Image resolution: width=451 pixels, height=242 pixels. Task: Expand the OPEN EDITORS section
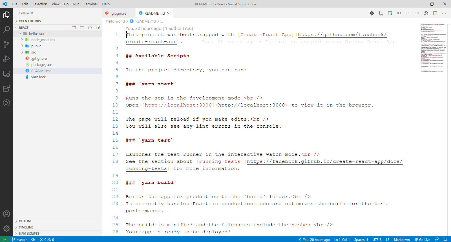[58, 21]
